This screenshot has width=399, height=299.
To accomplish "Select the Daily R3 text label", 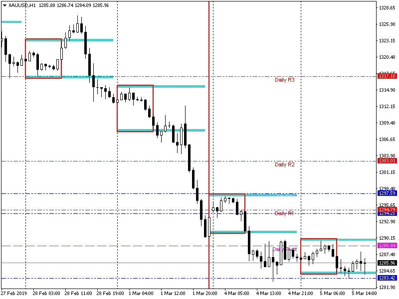I will 284,80.
